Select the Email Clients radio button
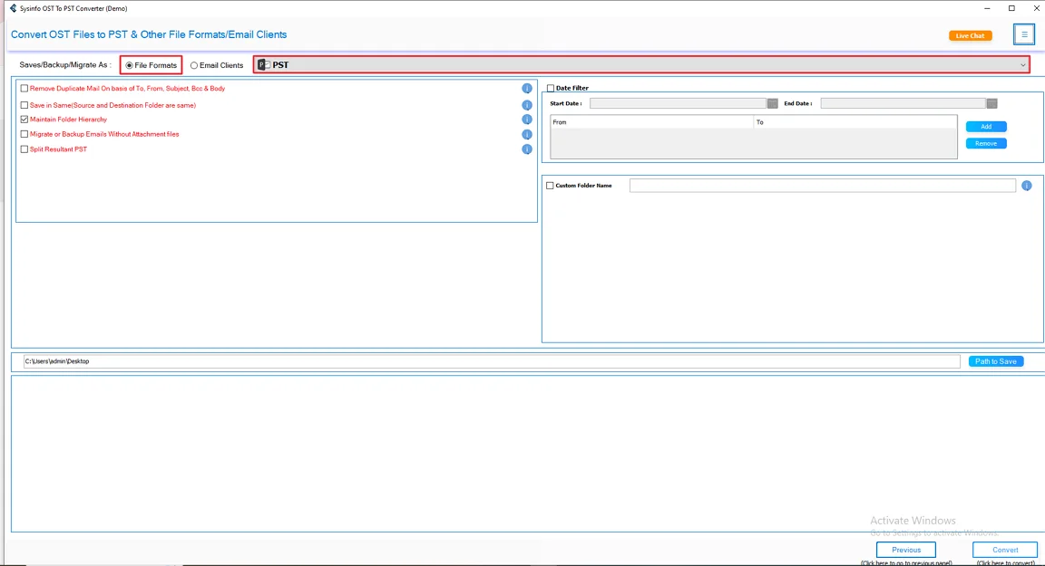The image size is (1045, 566). pos(193,64)
